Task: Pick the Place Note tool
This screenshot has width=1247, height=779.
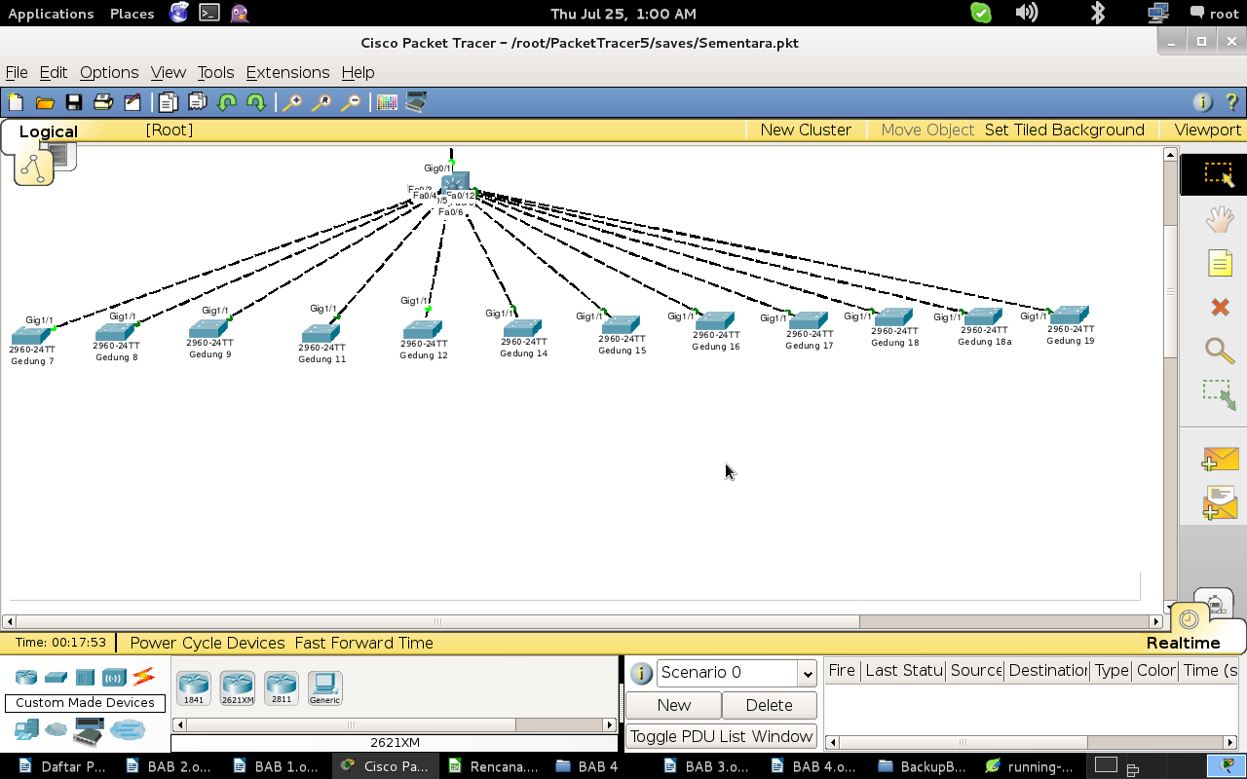Action: point(1220,263)
